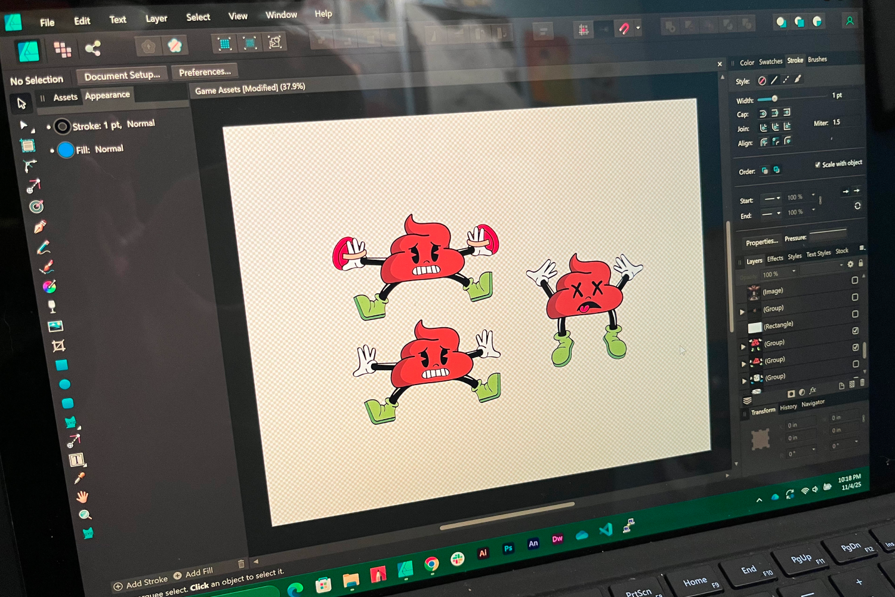The height and width of the screenshot is (597, 895).
Task: Select the View hand tool
Action: [82, 497]
